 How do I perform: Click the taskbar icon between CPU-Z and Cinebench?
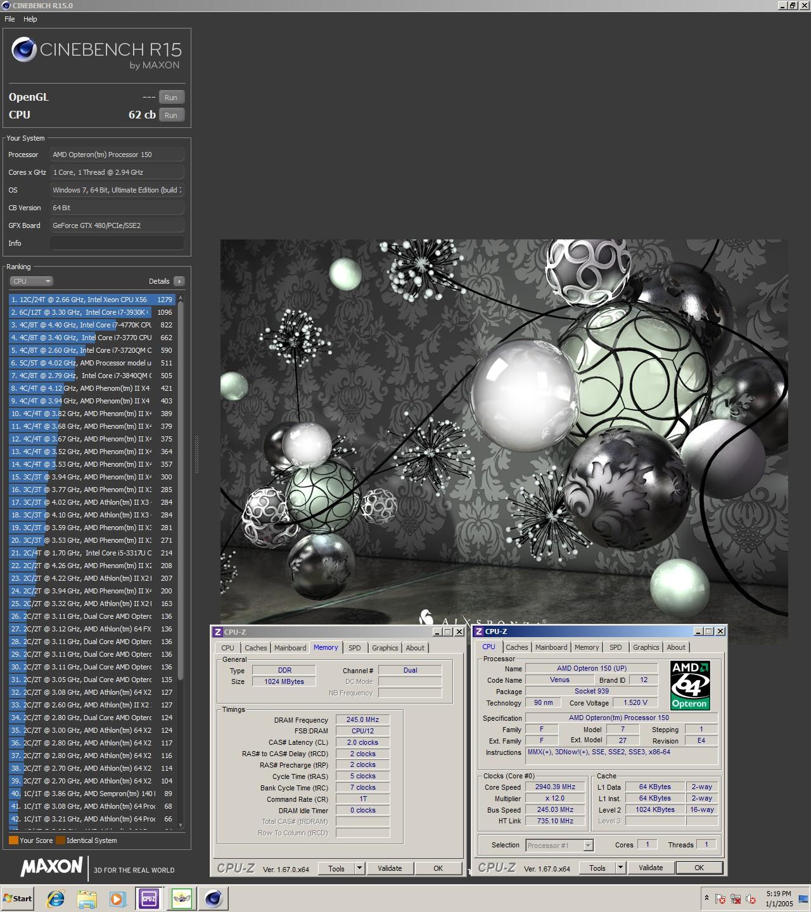click(x=182, y=898)
